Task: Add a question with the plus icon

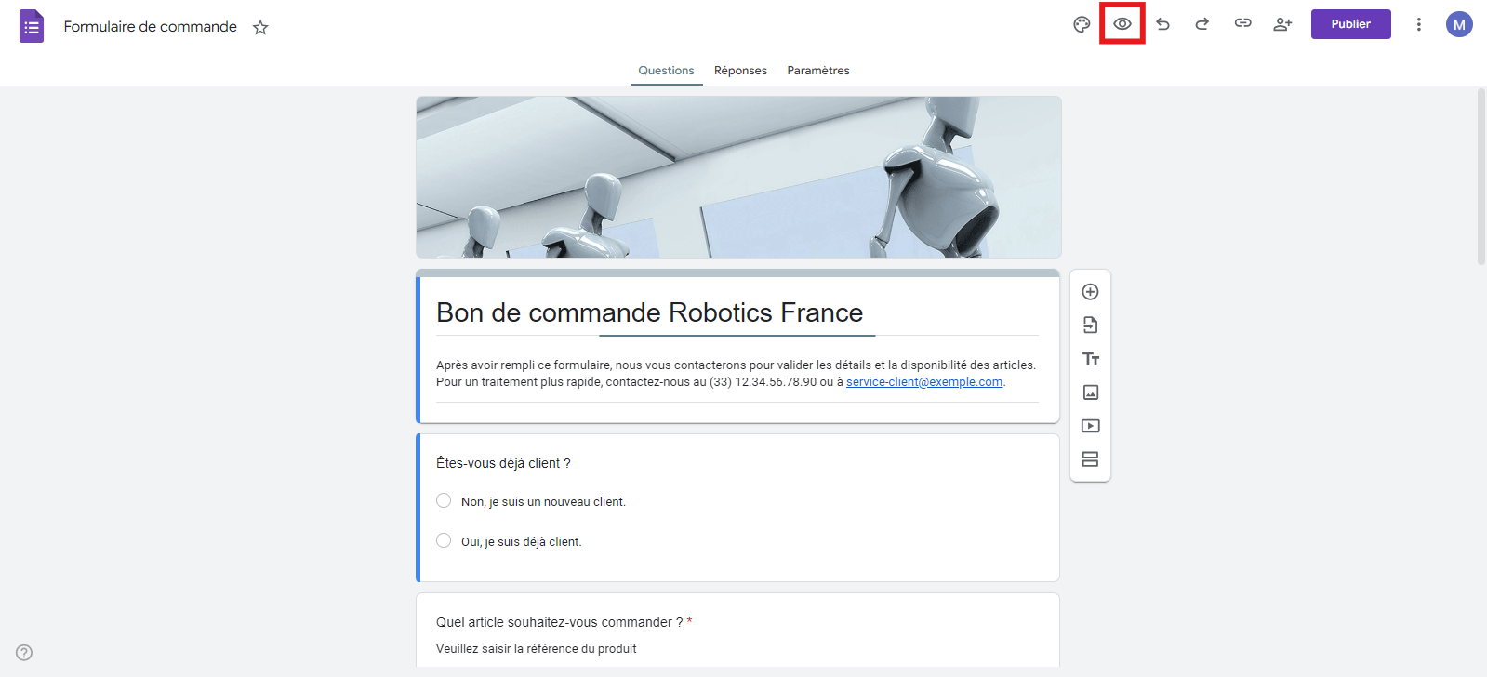Action: 1091,292
